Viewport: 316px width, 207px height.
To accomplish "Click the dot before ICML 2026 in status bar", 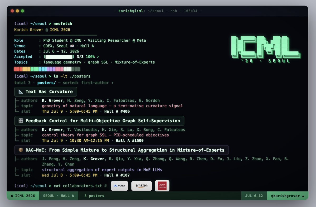I will click(x=12, y=196).
